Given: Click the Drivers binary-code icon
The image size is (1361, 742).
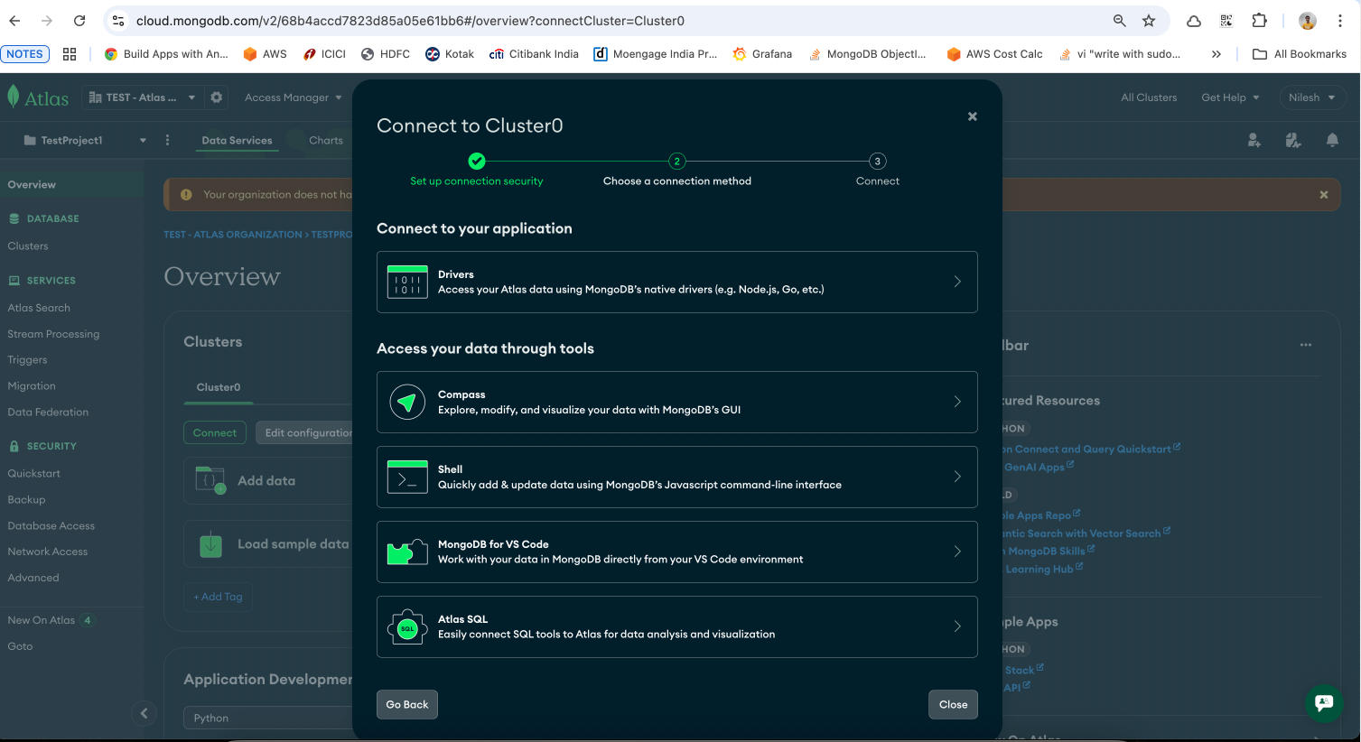Looking at the screenshot, I should pyautogui.click(x=406, y=281).
